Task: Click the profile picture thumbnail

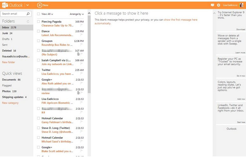Action: click(x=242, y=5)
